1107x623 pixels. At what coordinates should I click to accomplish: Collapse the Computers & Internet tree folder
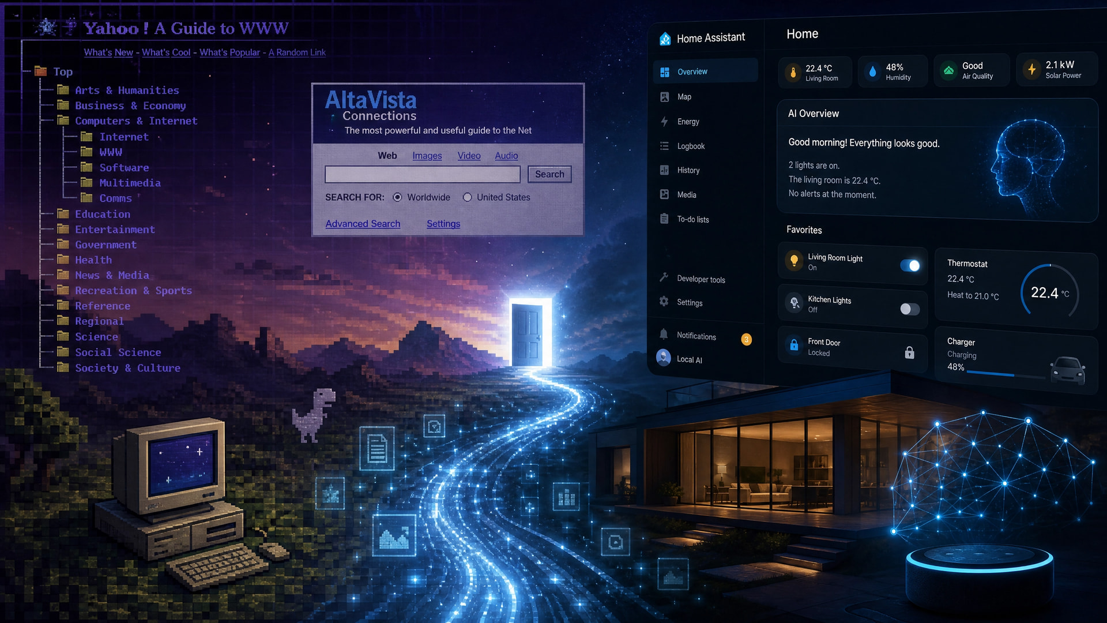pos(63,121)
